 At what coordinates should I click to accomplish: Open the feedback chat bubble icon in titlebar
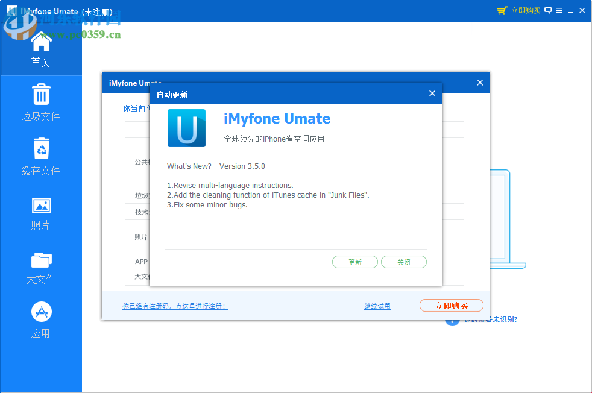tap(547, 10)
